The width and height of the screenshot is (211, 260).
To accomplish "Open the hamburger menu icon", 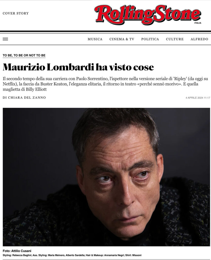I will pos(5,39).
